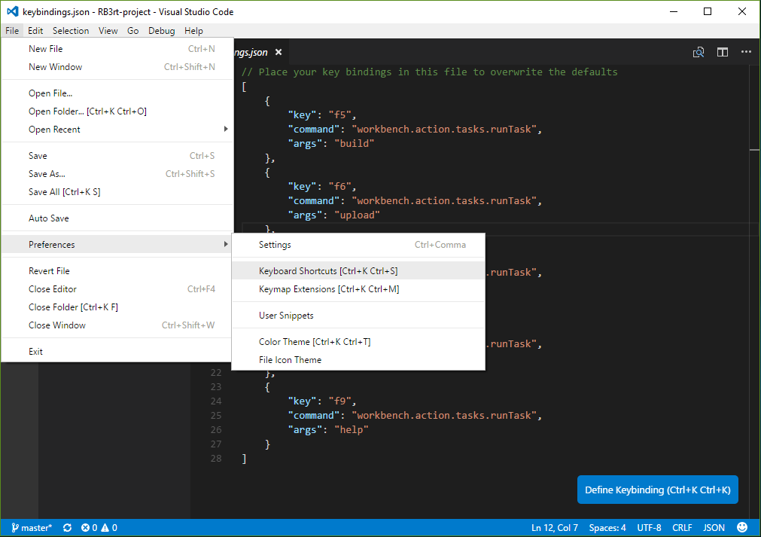This screenshot has height=537, width=761.
Task: Click the errors count indicator
Action: [x=90, y=528]
